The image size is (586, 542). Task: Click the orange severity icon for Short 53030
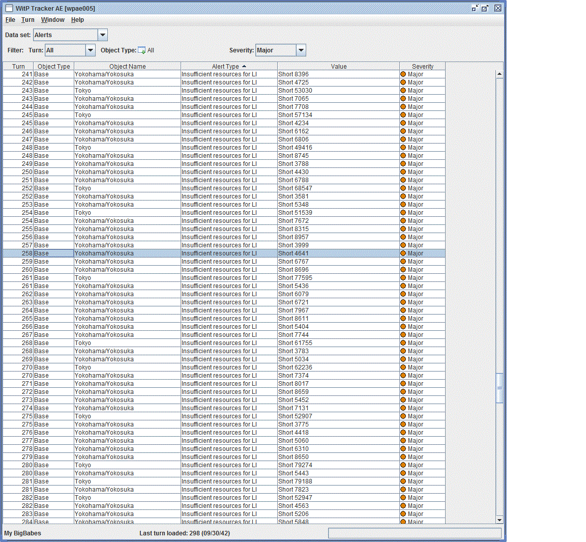[x=403, y=91]
